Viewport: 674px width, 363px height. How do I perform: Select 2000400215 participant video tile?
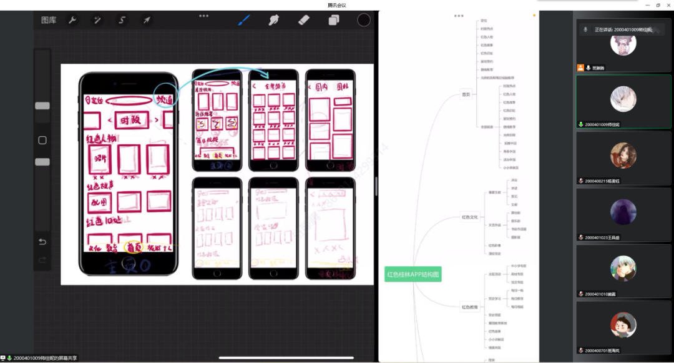[623, 158]
